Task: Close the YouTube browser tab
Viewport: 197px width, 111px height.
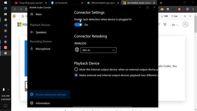Action: pyautogui.click(x=46, y=3)
